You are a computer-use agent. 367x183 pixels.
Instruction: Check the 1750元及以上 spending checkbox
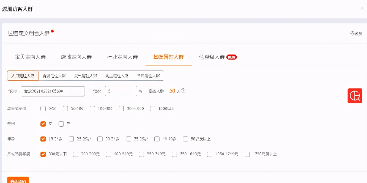(247, 154)
